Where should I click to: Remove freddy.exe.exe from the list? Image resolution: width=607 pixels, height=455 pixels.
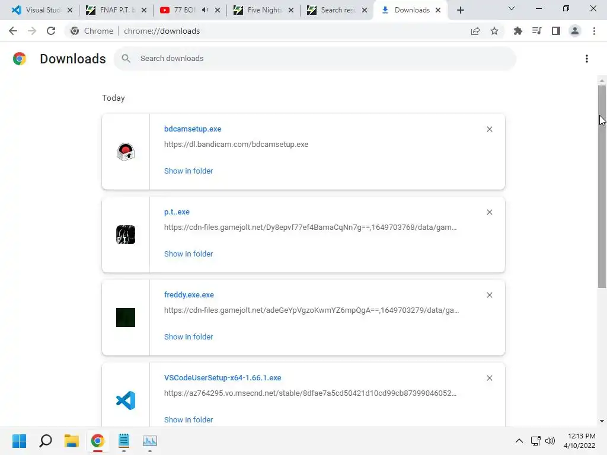pos(489,295)
